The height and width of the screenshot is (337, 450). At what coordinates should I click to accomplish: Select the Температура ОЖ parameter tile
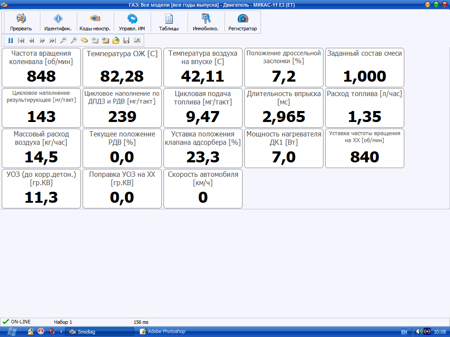(122, 68)
